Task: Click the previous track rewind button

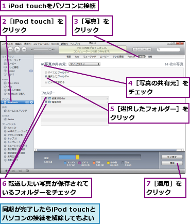Action: tap(10, 49)
